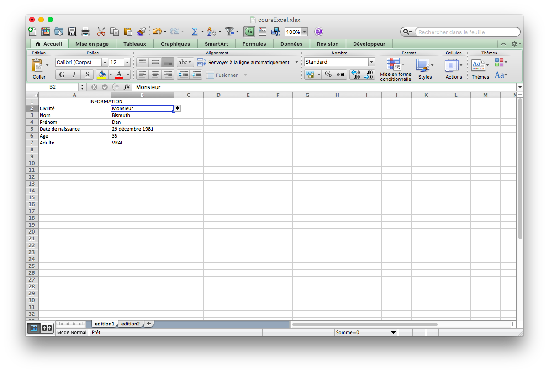This screenshot has height=373, width=549.
Task: Click the increase decimal icon
Action: [355, 74]
